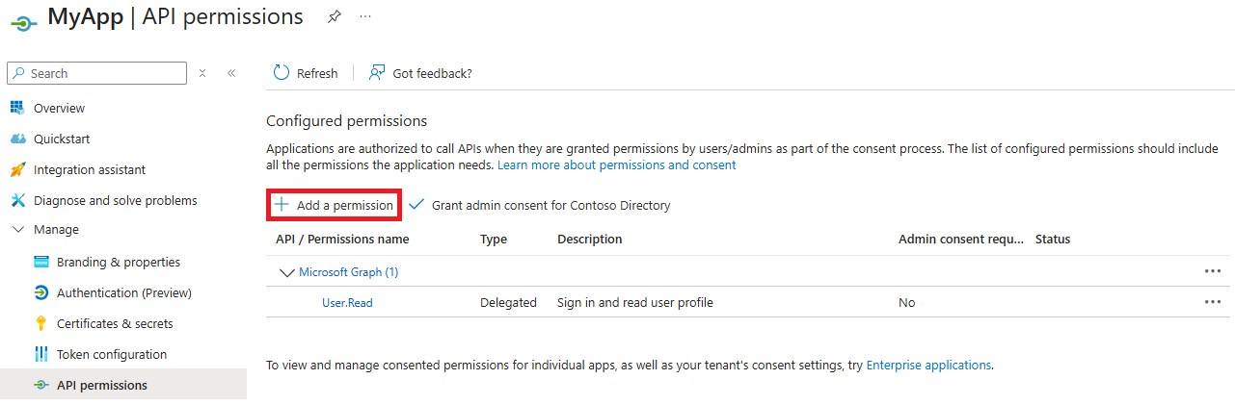This screenshot has height=405, width=1235.
Task: Open the ellipsis menu for the User.Read row
Action: 1213,302
